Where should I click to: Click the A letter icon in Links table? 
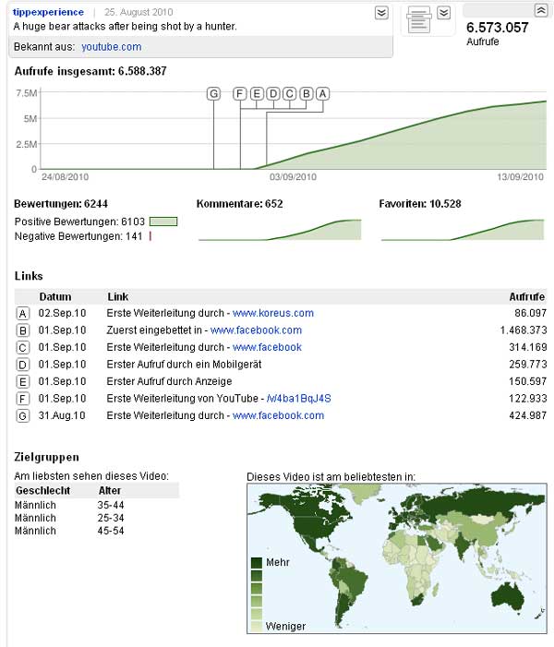tap(23, 314)
